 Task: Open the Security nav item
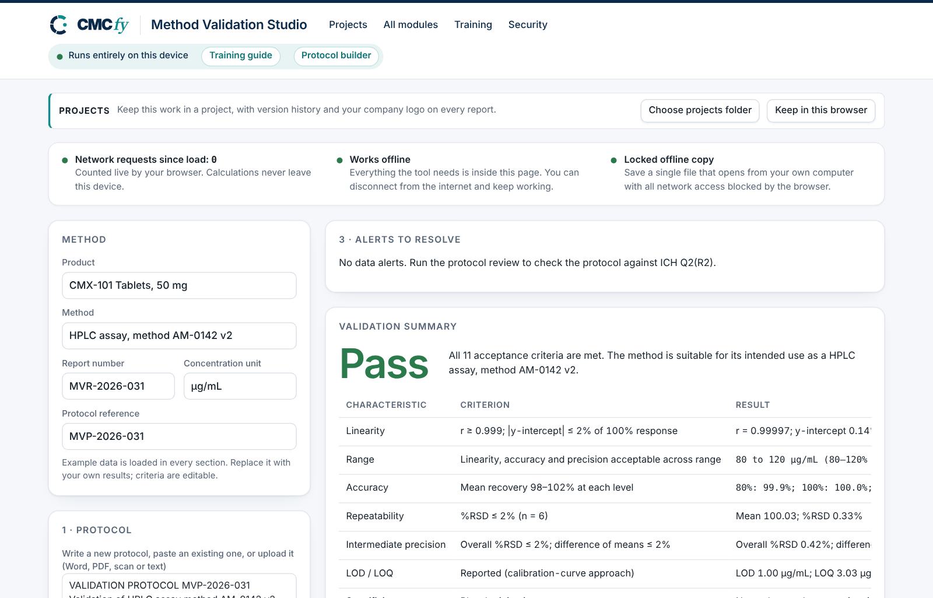click(528, 25)
